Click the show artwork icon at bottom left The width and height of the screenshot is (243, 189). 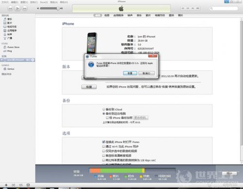pos(28,185)
